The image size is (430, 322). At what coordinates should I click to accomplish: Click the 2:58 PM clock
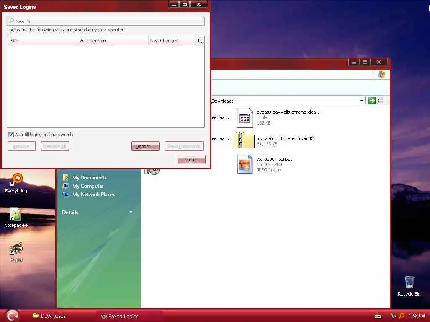click(417, 316)
